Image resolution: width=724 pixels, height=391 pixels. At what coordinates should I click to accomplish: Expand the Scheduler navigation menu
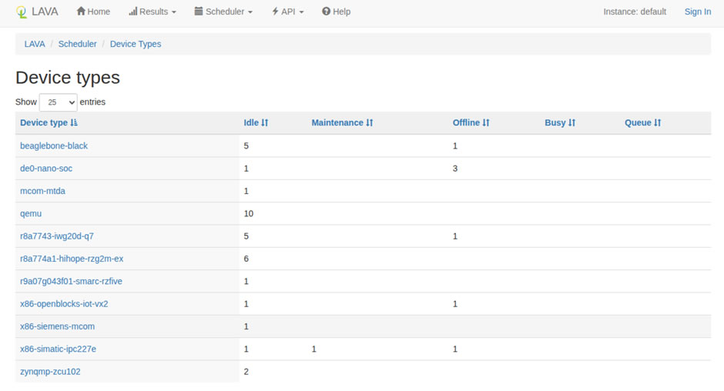223,12
